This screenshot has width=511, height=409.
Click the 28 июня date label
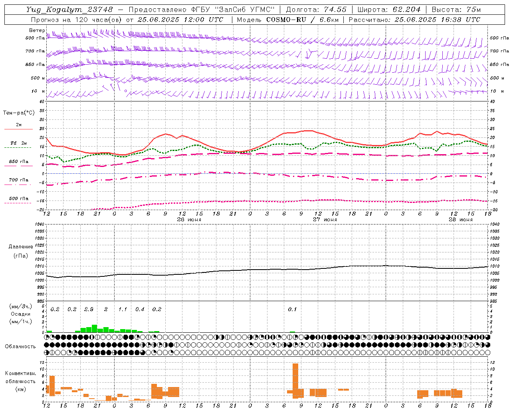(461, 220)
